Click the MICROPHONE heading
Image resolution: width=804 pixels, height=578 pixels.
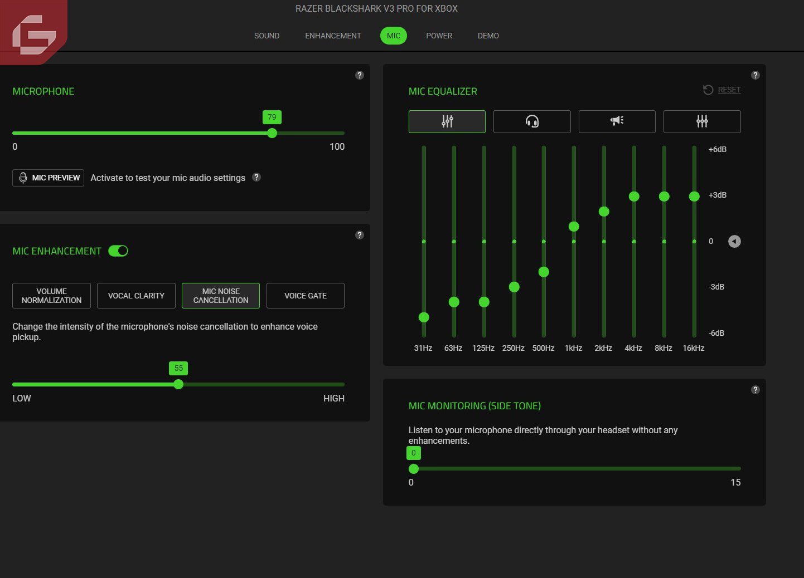(x=43, y=91)
